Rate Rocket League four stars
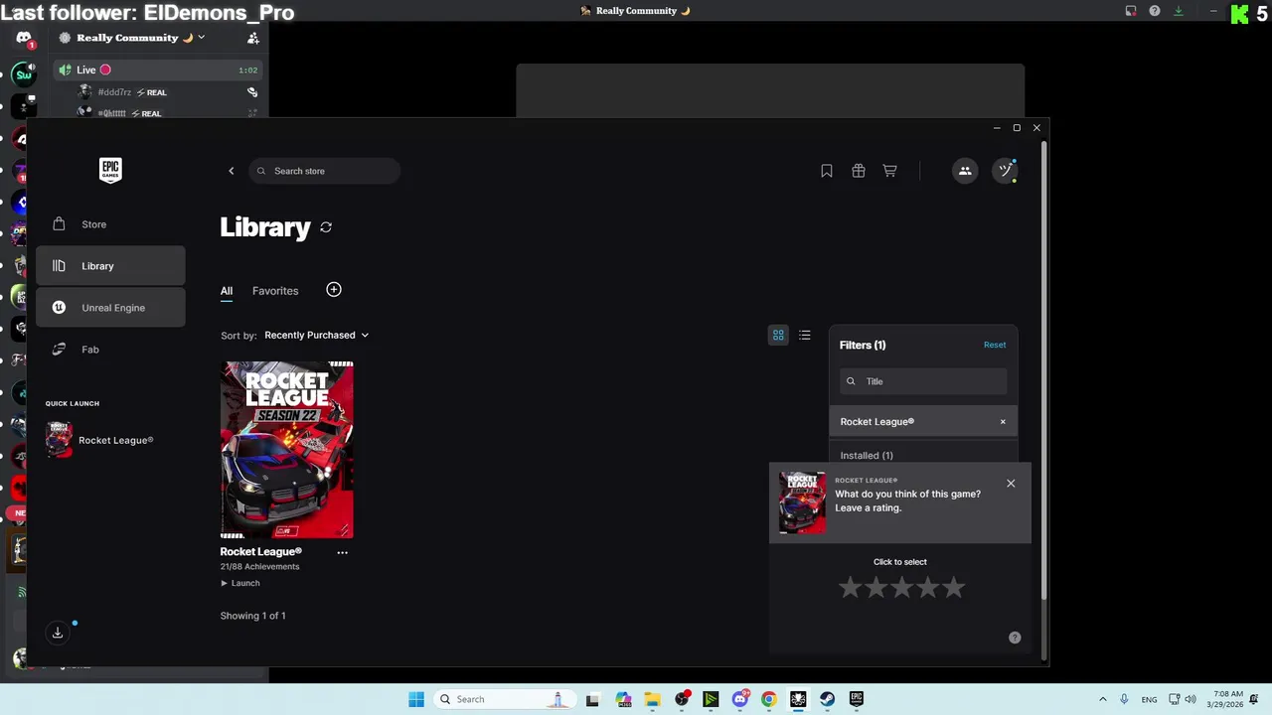Image resolution: width=1272 pixels, height=715 pixels. tap(927, 588)
